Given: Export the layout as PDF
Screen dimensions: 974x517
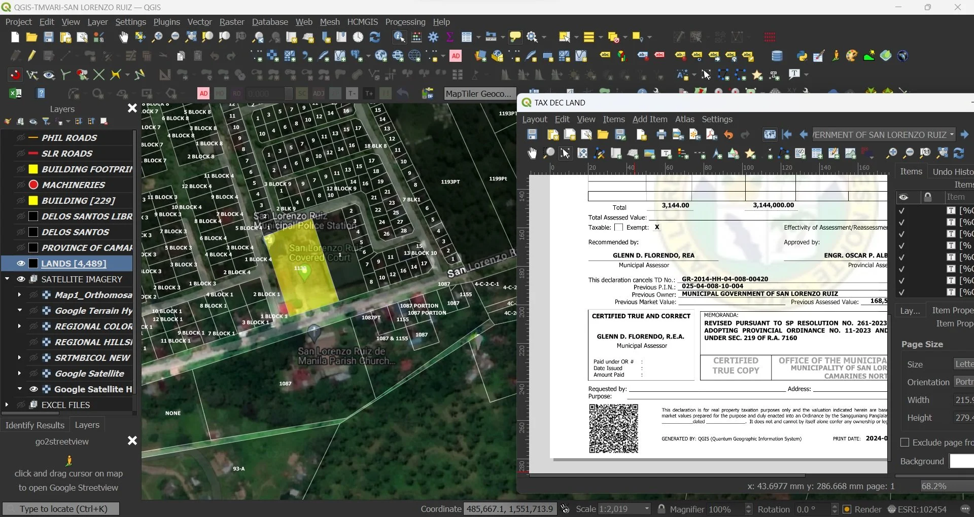Looking at the screenshot, I should click(711, 135).
